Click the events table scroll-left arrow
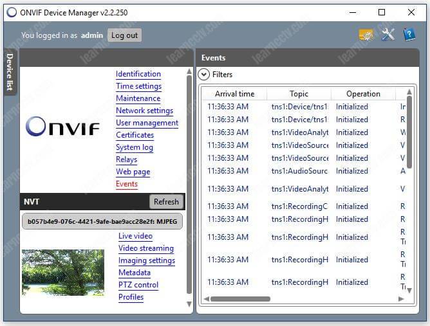Viewport: 430px width, 326px height. coord(207,299)
